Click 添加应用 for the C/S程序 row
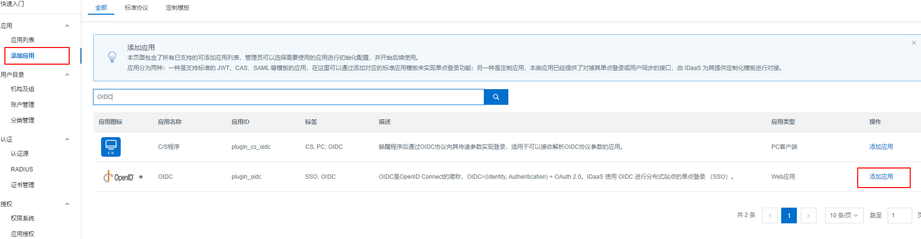This screenshot has height=239, width=921. click(881, 147)
